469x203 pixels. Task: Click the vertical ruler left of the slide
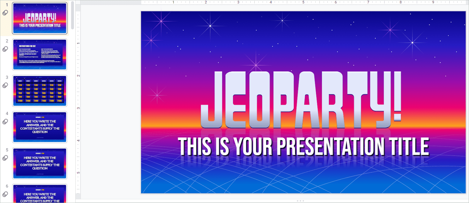tap(78, 102)
